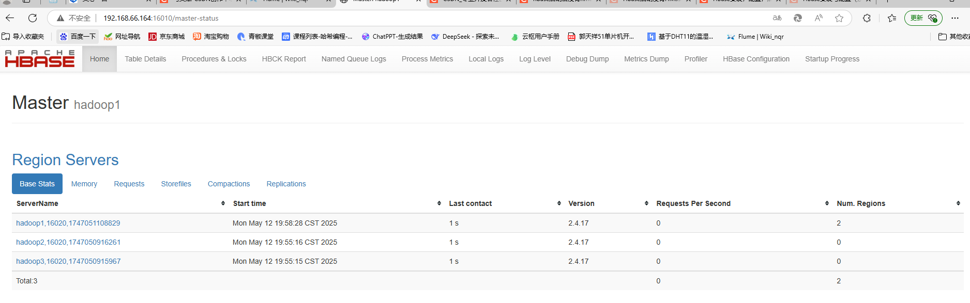Open the Profiler page
Screen dimensions: 970x303
pyautogui.click(x=696, y=59)
